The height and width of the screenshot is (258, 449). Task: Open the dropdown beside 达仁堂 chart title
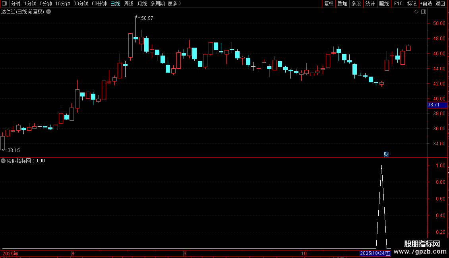click(x=49, y=12)
